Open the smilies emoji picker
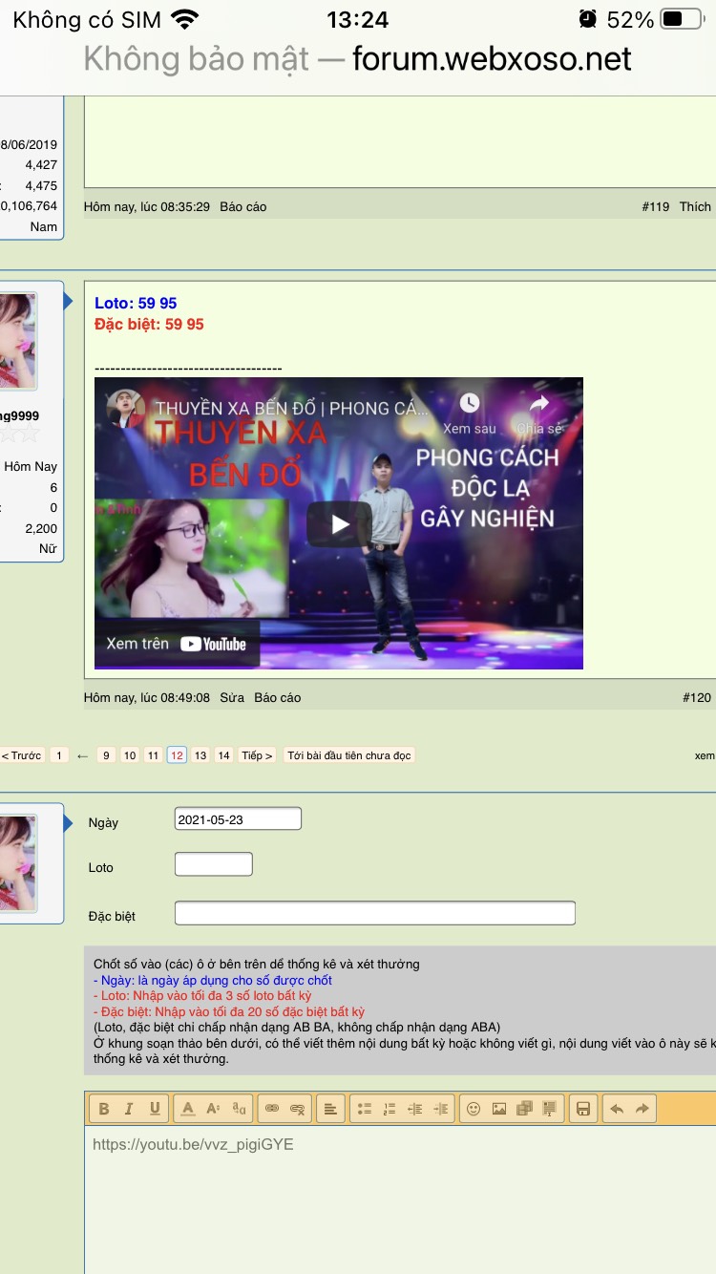716x1274 pixels. (474, 1109)
